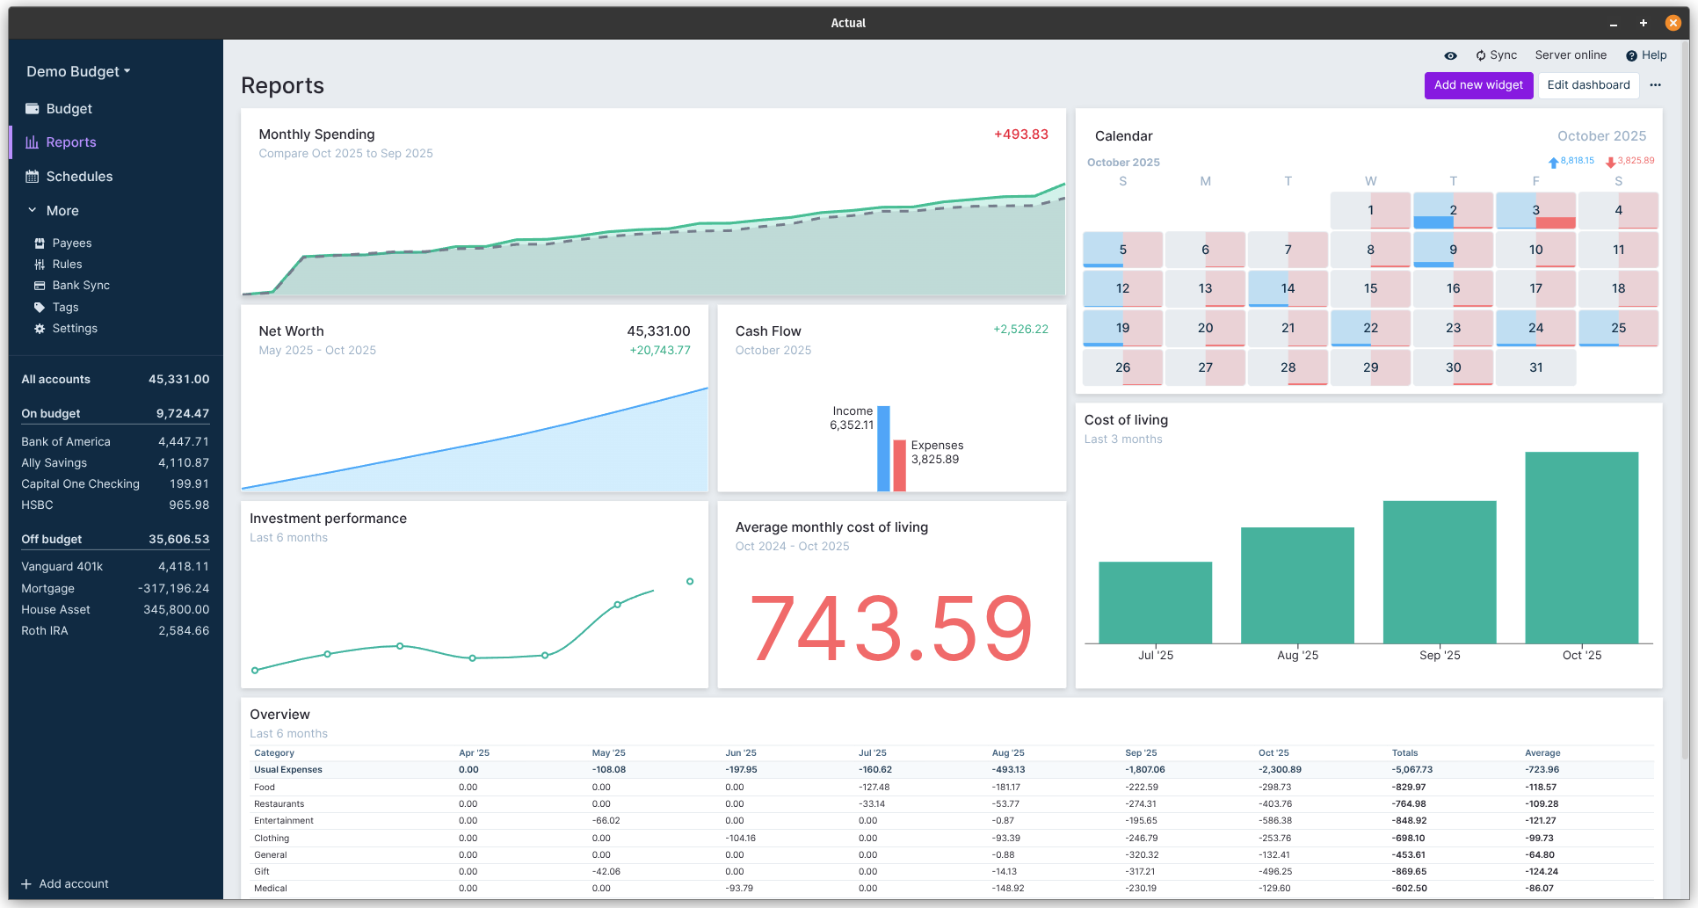Image resolution: width=1698 pixels, height=908 pixels.
Task: Click the Settings gear icon
Action: 40,329
